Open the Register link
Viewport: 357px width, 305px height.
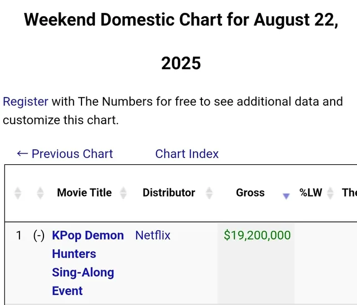26,102
